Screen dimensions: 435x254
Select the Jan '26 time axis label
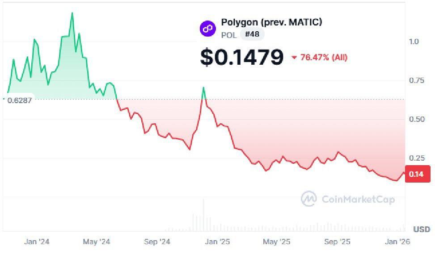pyautogui.click(x=397, y=242)
